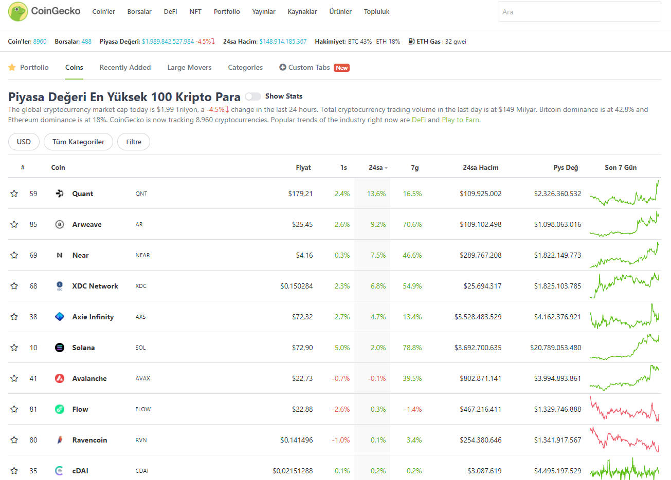The height and width of the screenshot is (480, 671).
Task: Click the Ara search field
Action: pyautogui.click(x=579, y=11)
